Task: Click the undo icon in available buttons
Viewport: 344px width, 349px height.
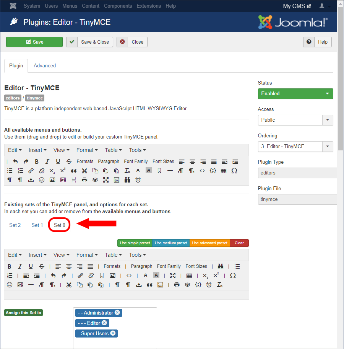Action: pyautogui.click(x=15, y=161)
